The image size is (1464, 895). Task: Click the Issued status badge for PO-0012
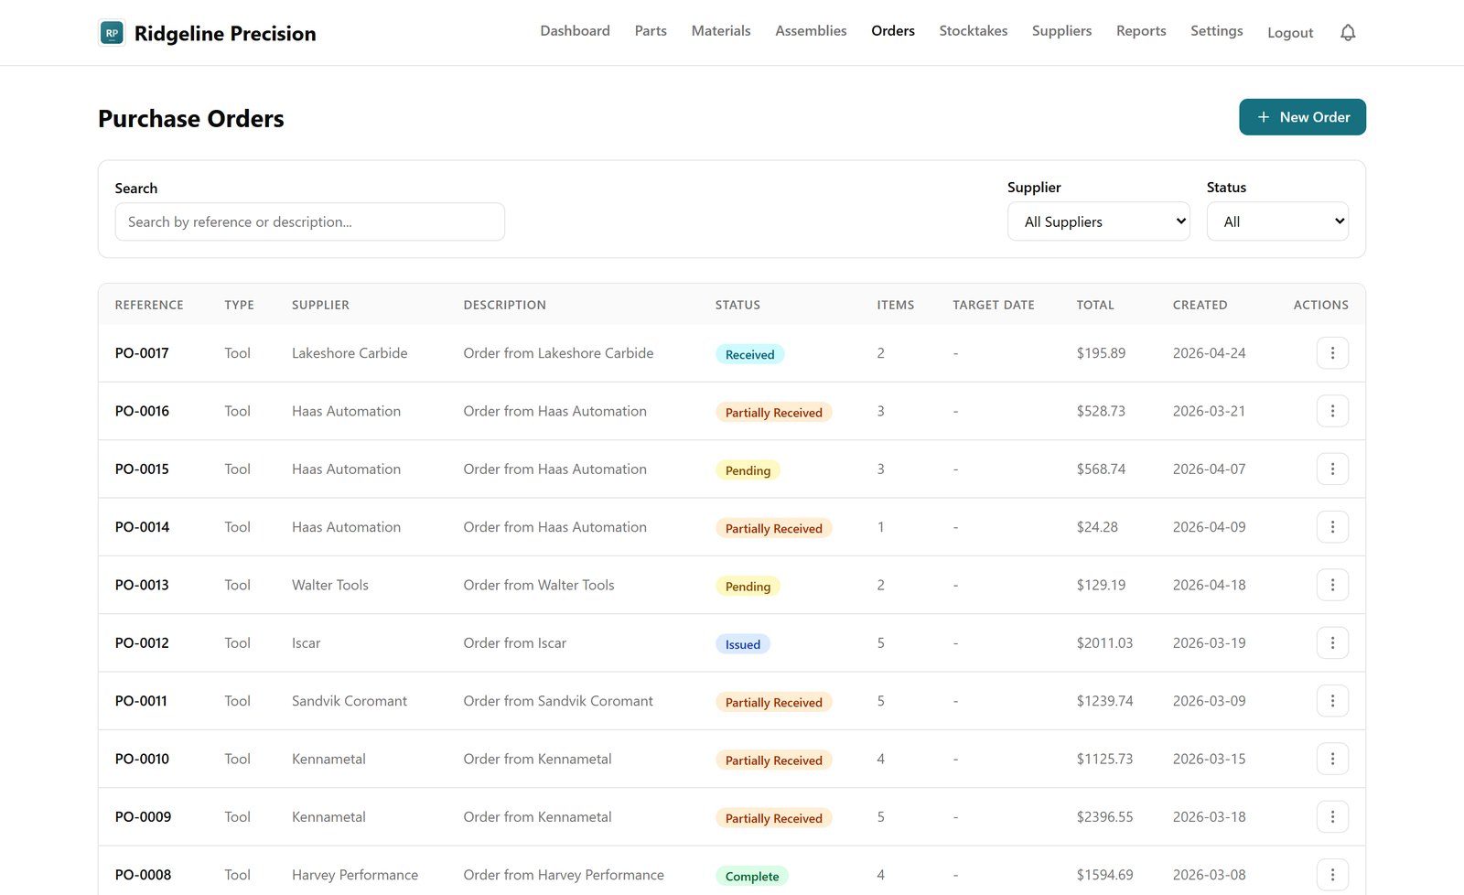click(743, 644)
